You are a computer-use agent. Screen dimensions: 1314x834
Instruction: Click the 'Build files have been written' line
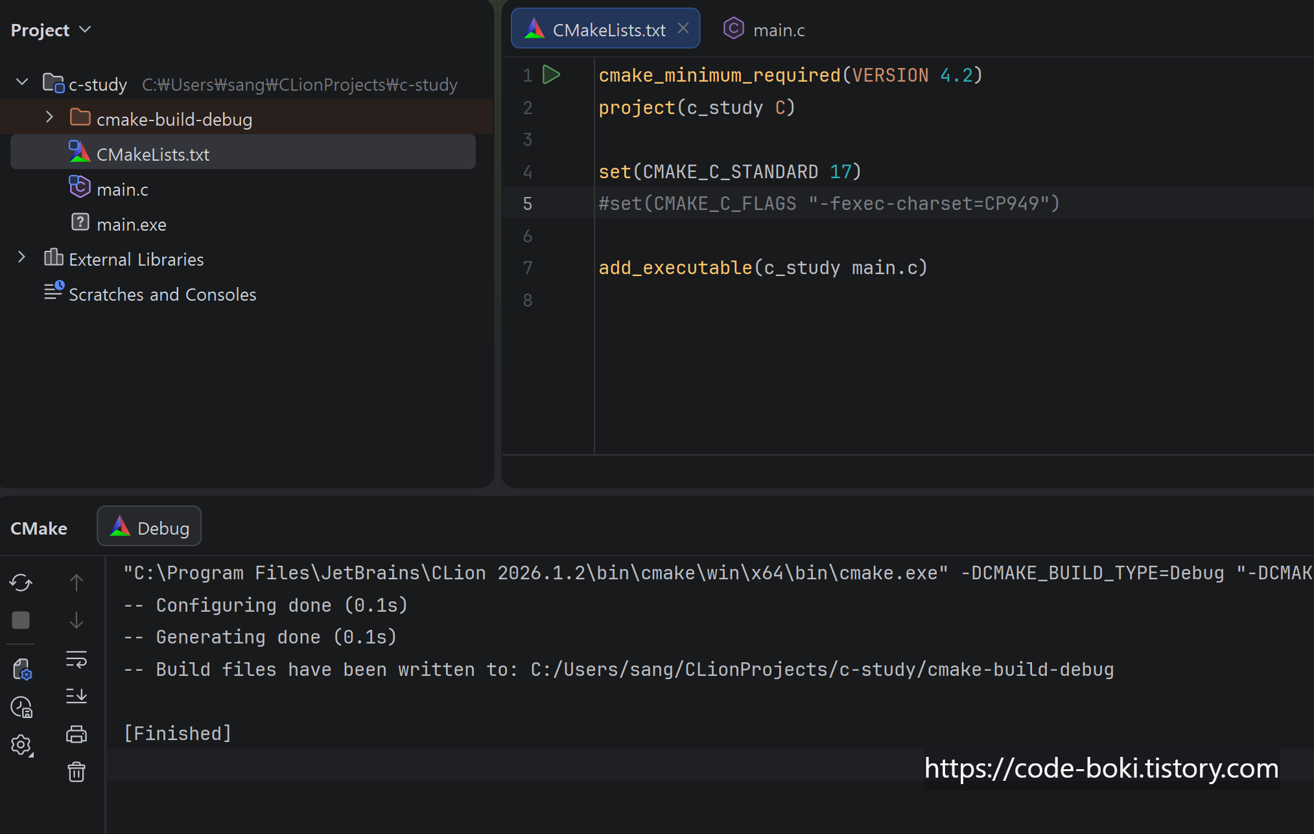click(618, 669)
